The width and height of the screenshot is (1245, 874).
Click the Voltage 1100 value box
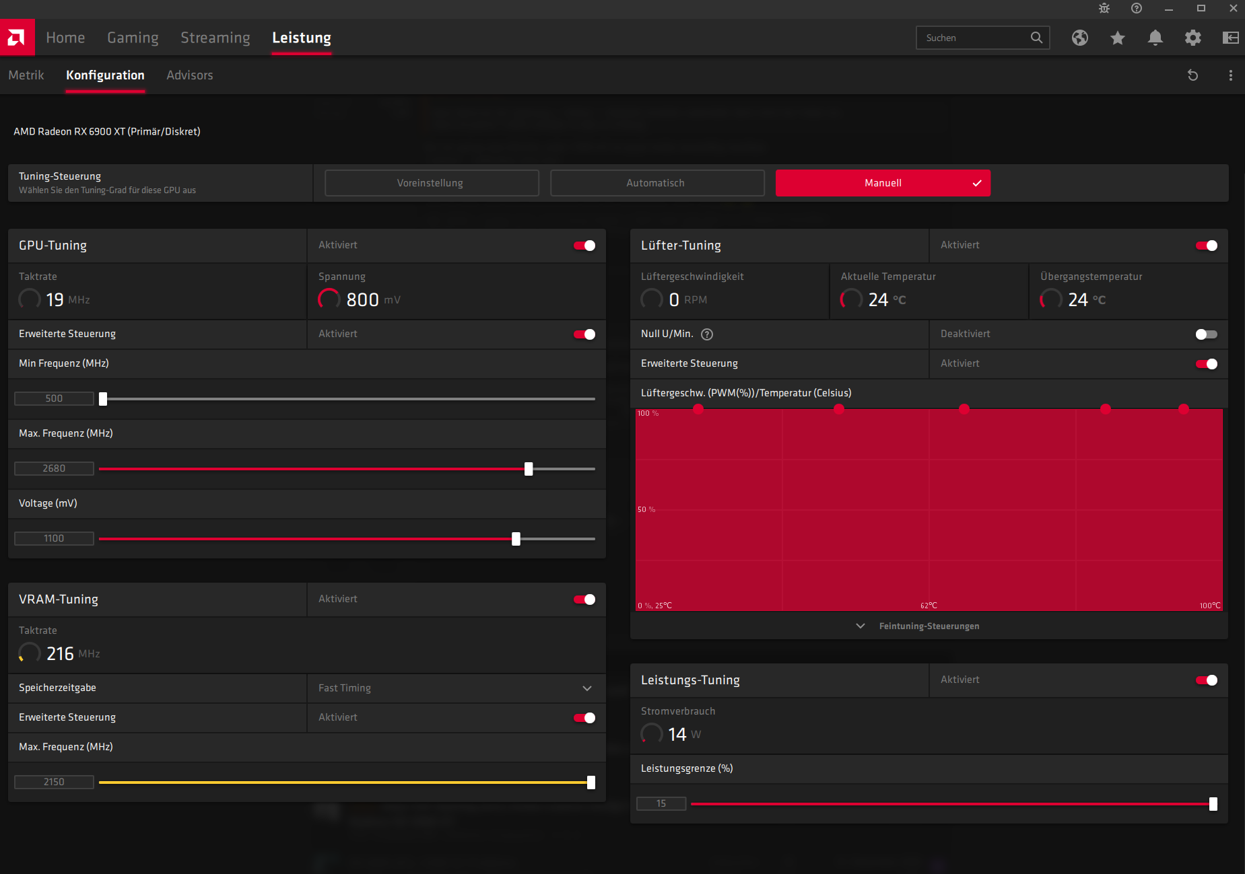tap(54, 539)
